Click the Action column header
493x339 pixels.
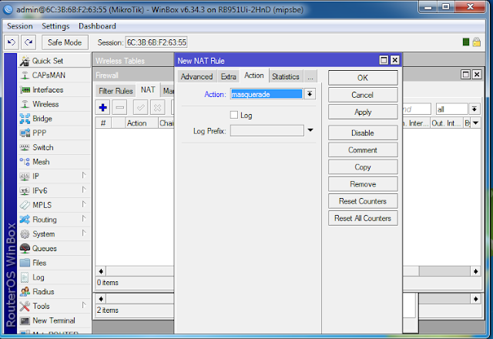142,123
